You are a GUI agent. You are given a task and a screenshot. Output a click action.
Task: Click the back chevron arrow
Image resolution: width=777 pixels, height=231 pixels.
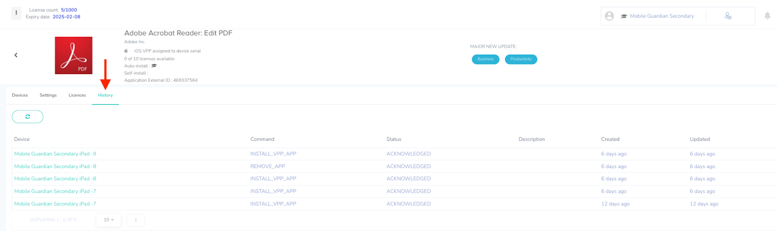coord(16,55)
